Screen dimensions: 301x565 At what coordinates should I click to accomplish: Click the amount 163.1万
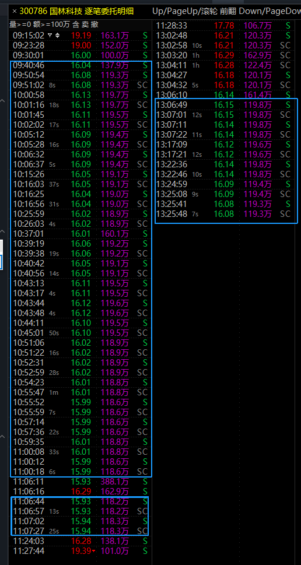click(x=115, y=36)
